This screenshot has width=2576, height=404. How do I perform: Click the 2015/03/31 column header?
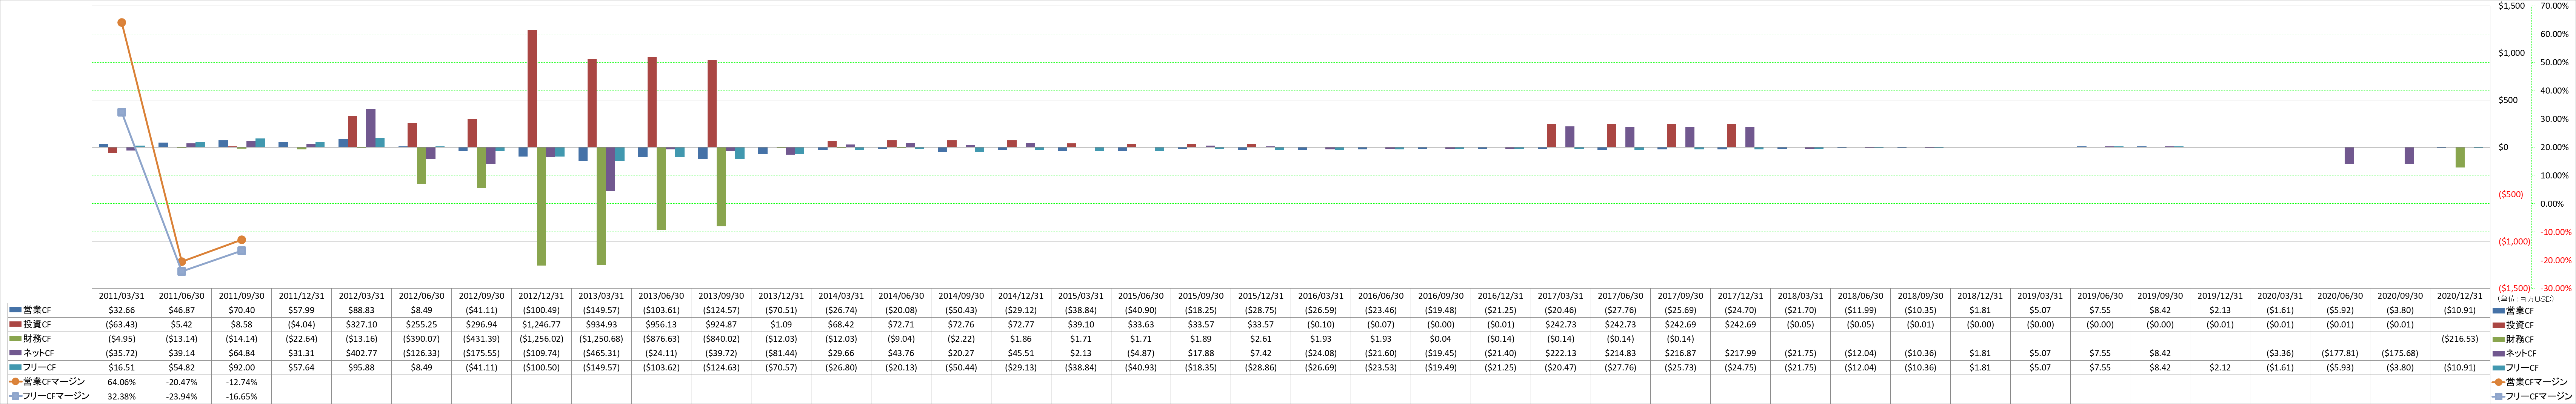click(1081, 296)
